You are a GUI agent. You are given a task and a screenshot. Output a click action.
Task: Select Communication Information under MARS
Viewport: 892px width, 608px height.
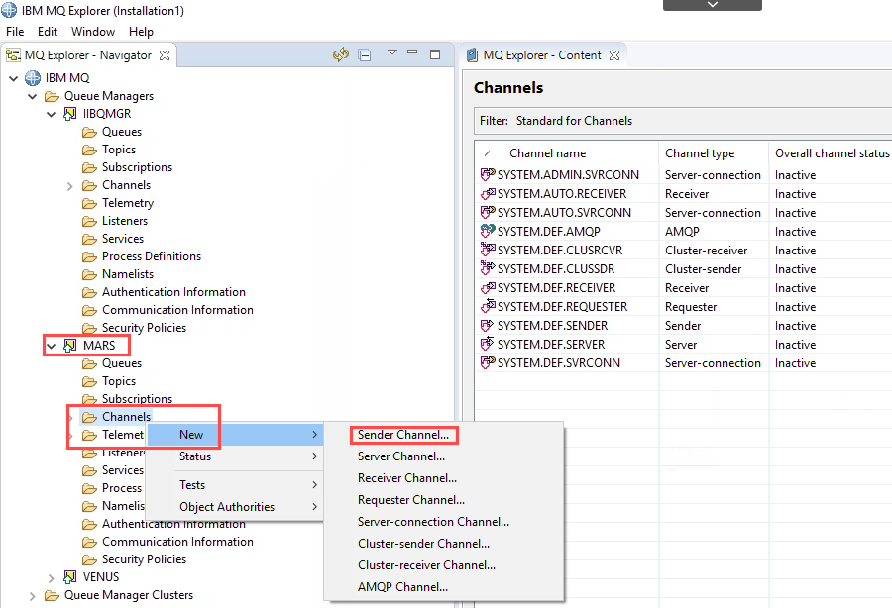(x=177, y=542)
